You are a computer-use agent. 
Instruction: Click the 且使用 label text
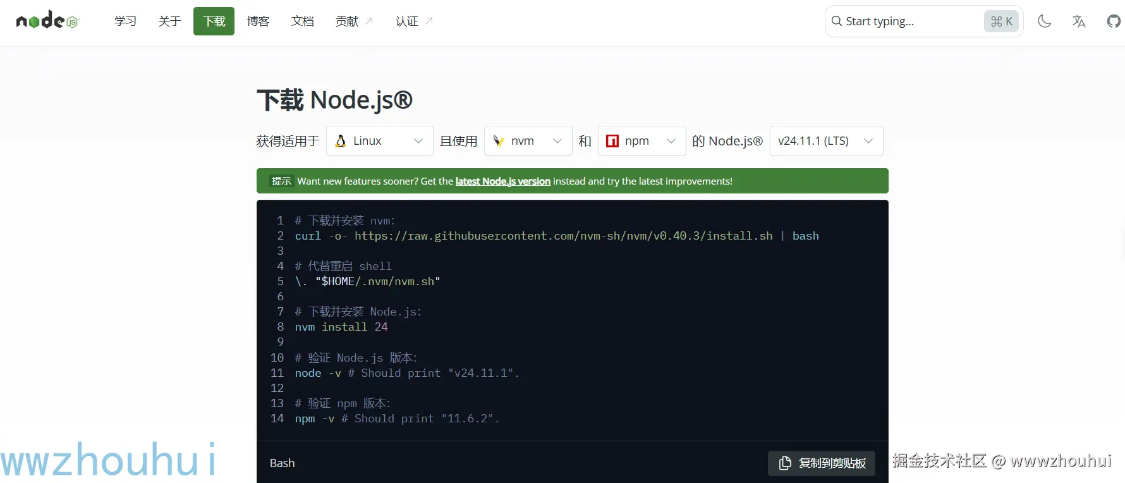click(459, 141)
